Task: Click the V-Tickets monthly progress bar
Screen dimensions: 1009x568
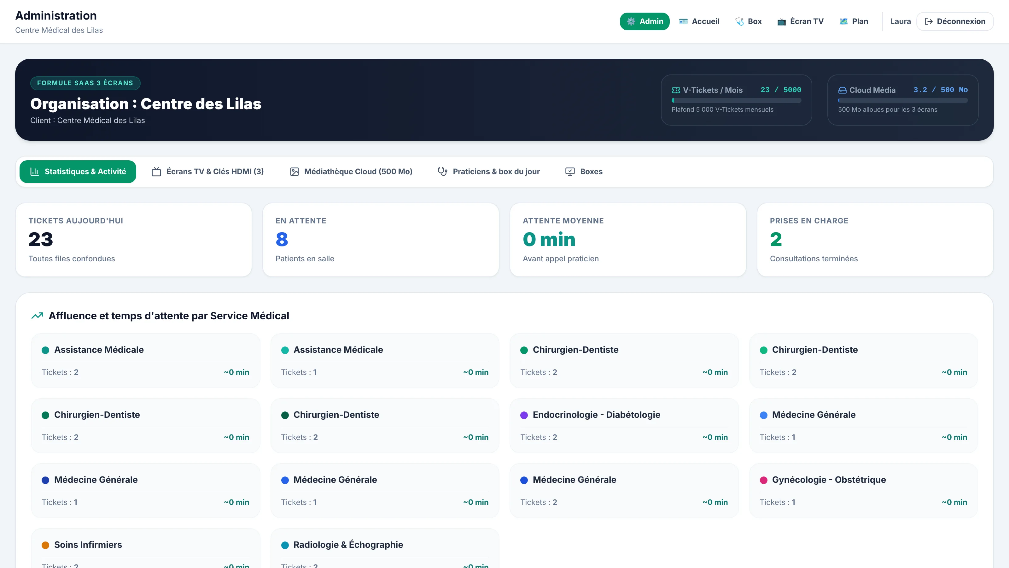Action: (736, 100)
